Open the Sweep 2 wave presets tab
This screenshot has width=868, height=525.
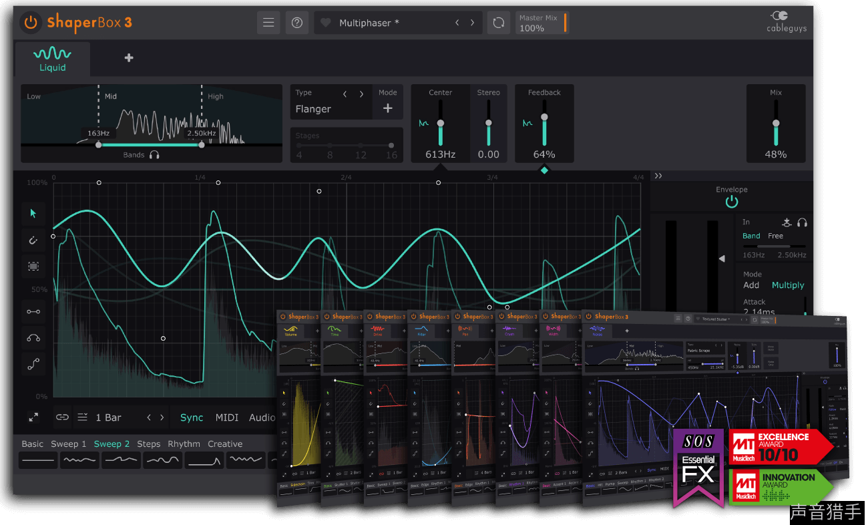pyautogui.click(x=112, y=444)
